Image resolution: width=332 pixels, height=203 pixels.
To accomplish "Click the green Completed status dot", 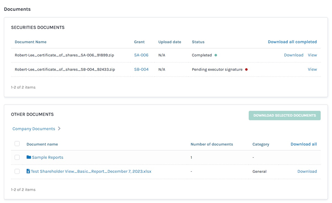I will point(216,55).
